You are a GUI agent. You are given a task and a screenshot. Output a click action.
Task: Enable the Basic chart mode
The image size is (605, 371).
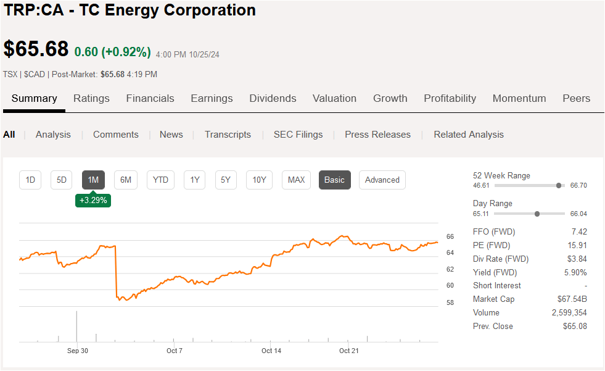point(334,180)
